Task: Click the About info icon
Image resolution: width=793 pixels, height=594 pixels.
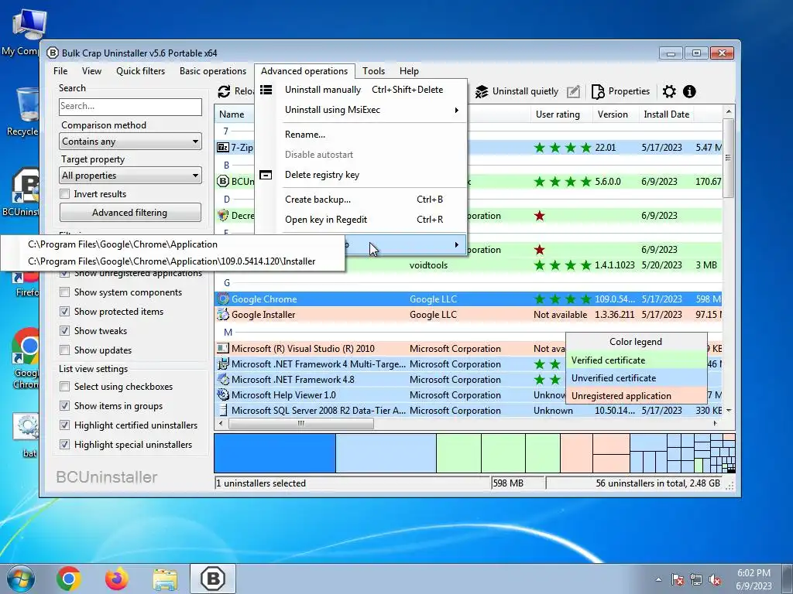Action: [689, 91]
